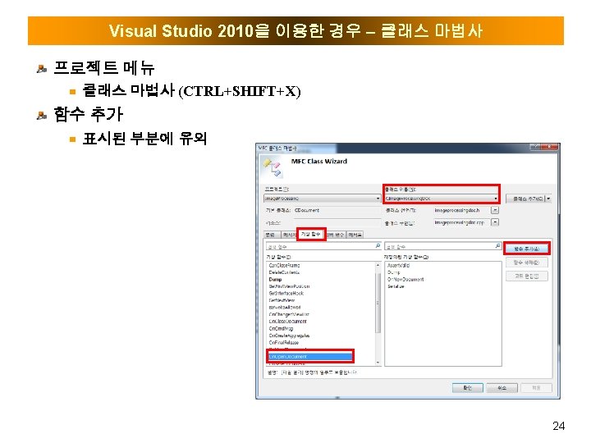Click the scroll-up arrow of the virtual functions list
This screenshot has height=443, width=591.
(x=378, y=265)
